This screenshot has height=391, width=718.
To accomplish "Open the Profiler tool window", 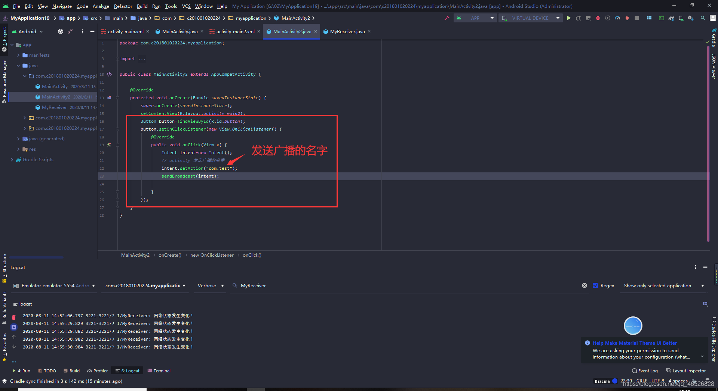I will [x=98, y=370].
